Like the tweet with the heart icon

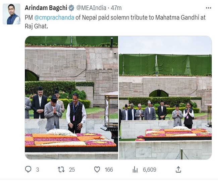(x=97, y=170)
